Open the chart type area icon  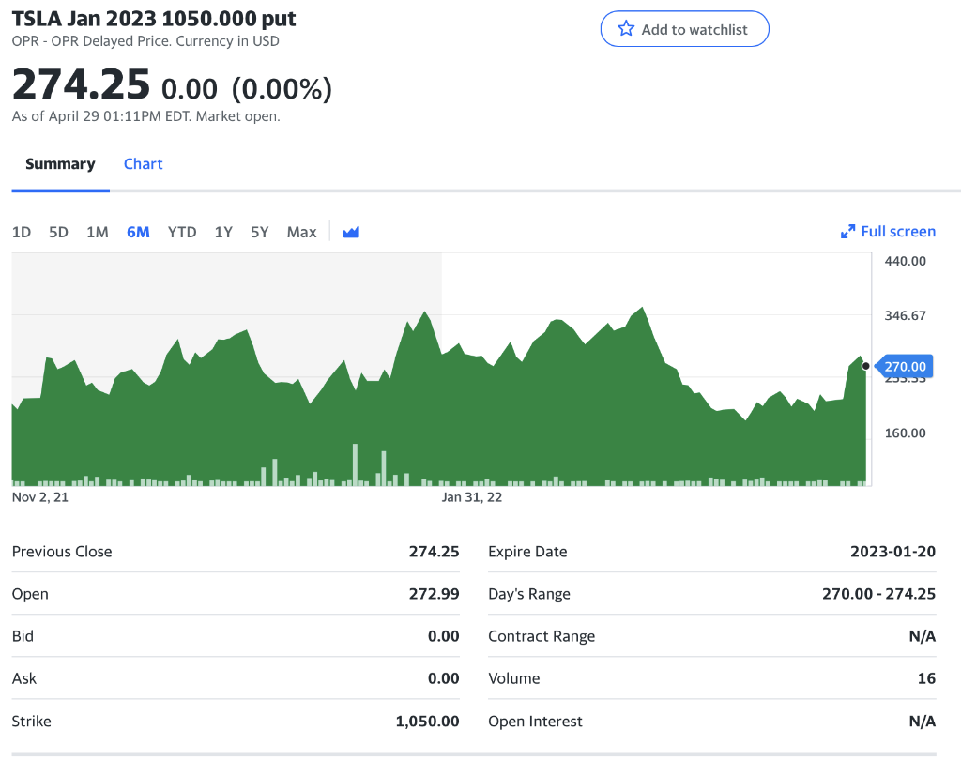pyautogui.click(x=351, y=233)
